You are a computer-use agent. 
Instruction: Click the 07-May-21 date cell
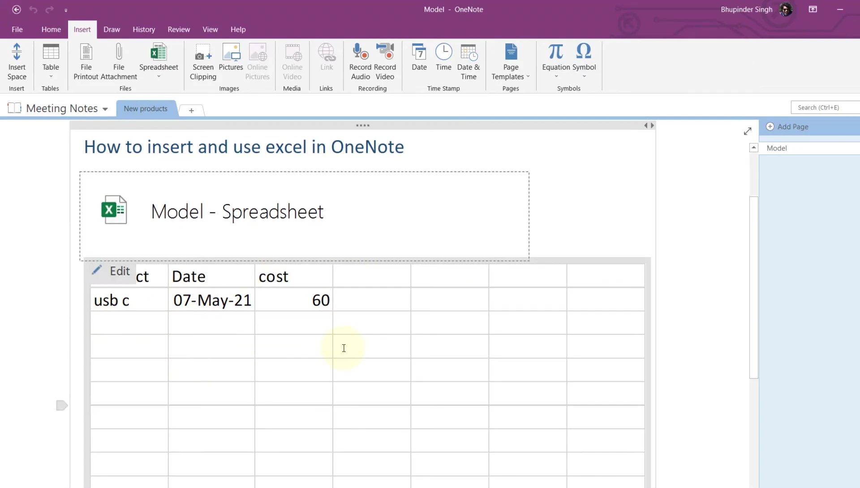[x=211, y=300]
